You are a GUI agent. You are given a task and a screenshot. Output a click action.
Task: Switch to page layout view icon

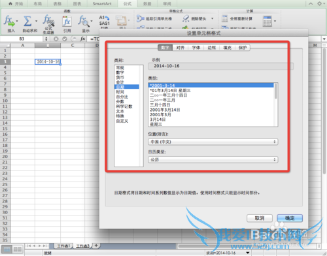click(x=18, y=249)
